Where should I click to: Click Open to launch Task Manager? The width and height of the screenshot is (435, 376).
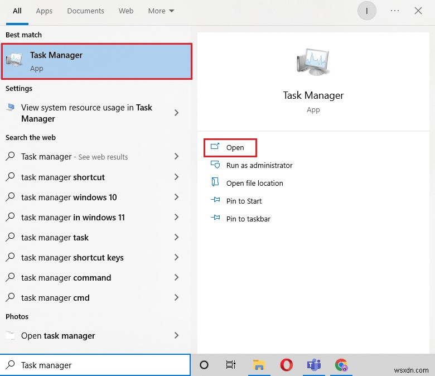[235, 148]
